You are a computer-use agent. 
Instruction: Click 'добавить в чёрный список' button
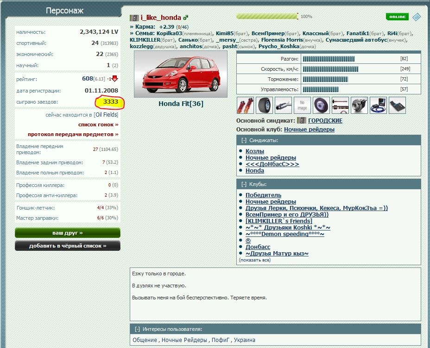pyautogui.click(x=68, y=246)
